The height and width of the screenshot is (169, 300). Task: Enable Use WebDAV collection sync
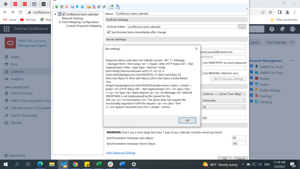(x=201, y=73)
